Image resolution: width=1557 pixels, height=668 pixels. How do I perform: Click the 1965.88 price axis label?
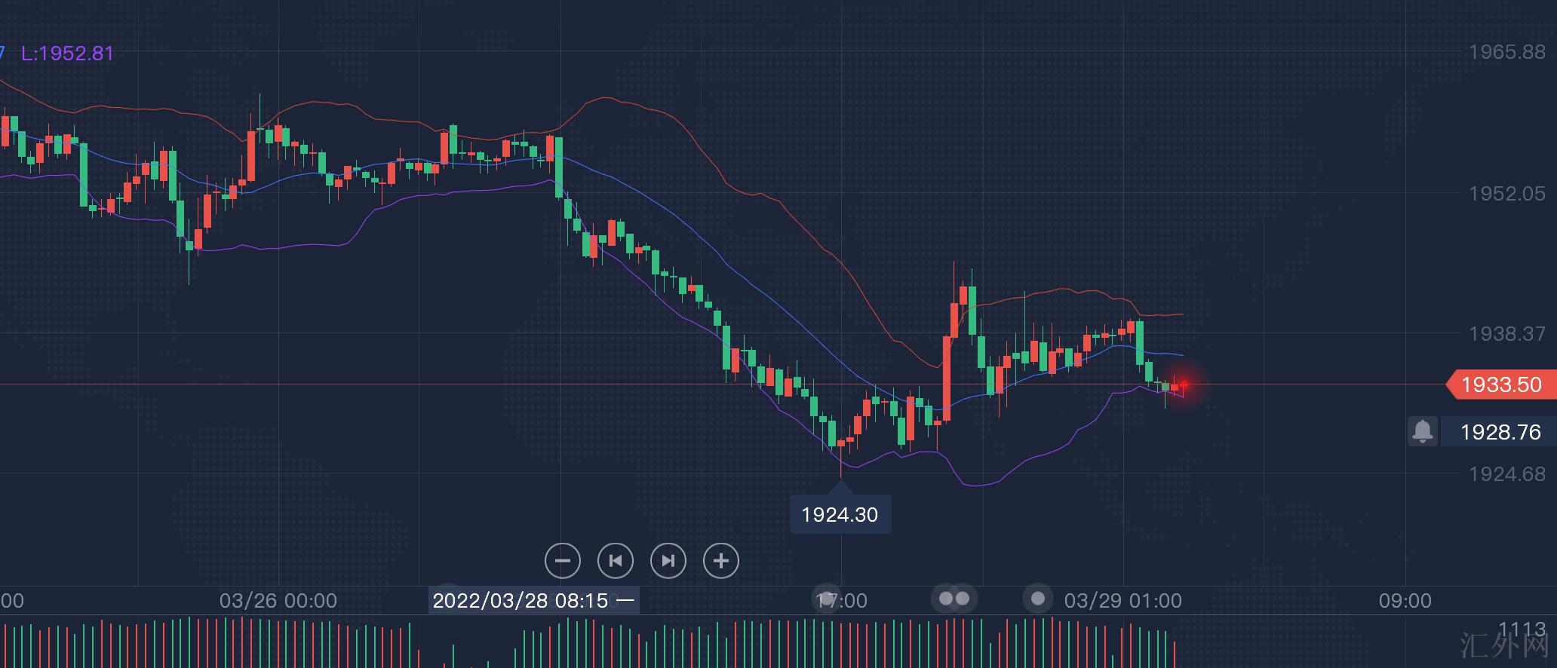(1506, 52)
